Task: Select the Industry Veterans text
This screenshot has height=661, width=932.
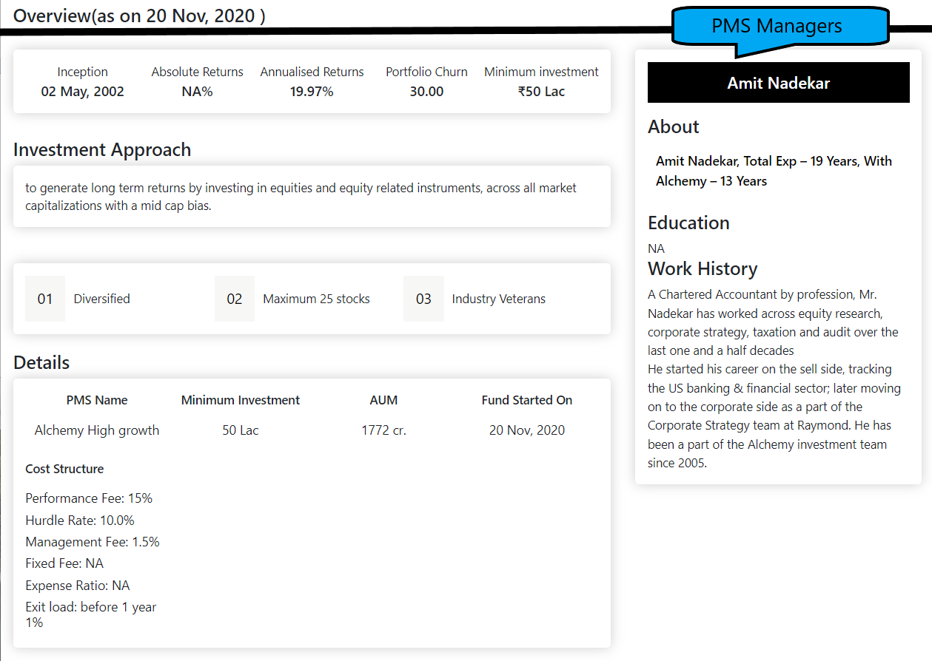Action: click(499, 299)
